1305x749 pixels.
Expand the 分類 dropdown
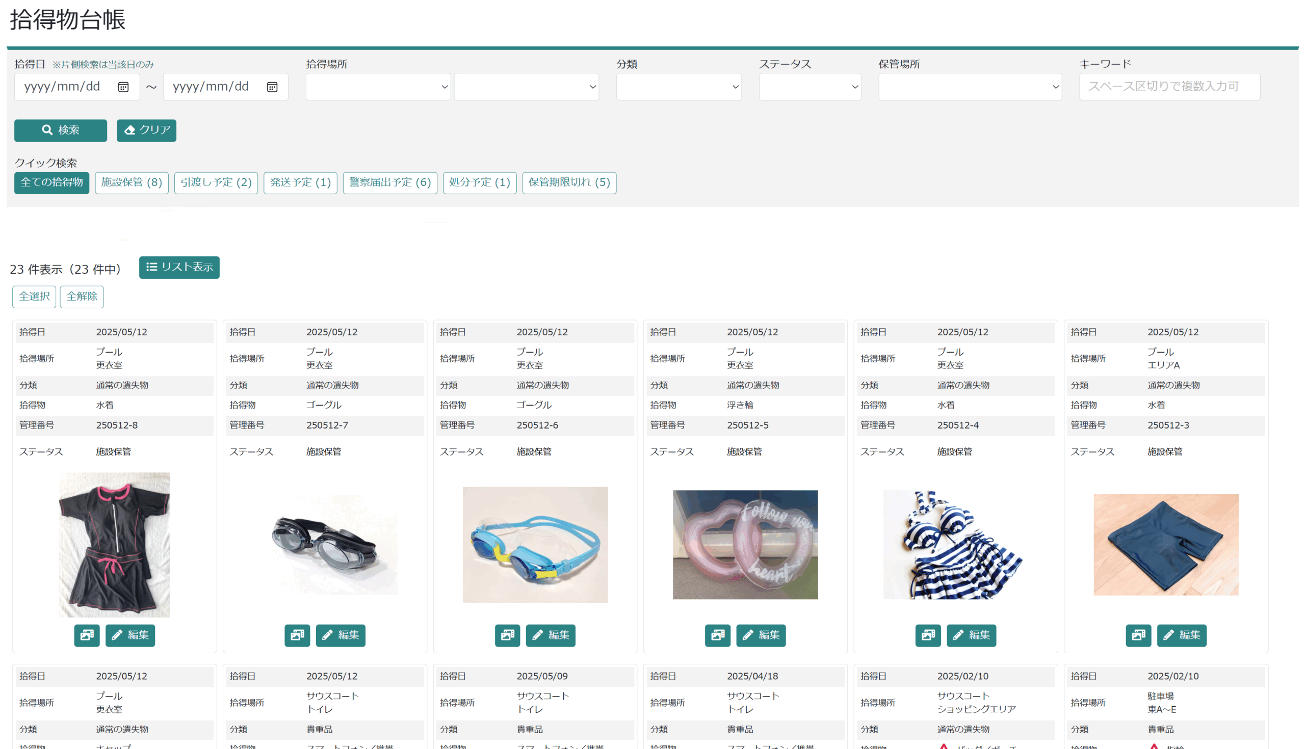(x=678, y=87)
